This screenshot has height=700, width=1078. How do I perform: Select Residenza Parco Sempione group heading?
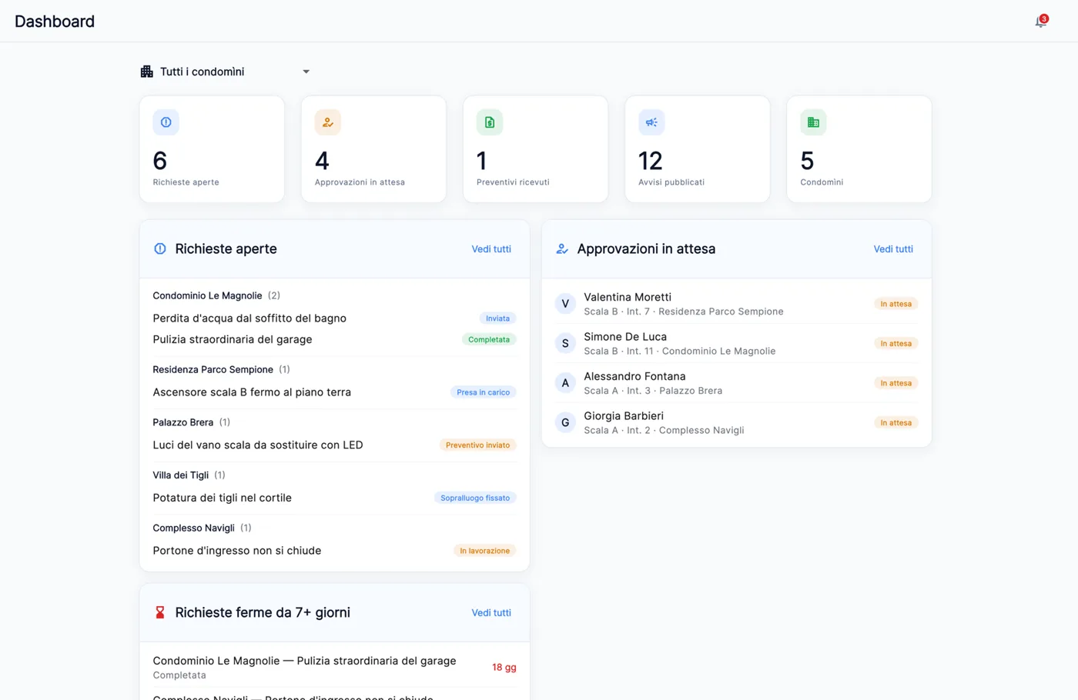(x=213, y=369)
